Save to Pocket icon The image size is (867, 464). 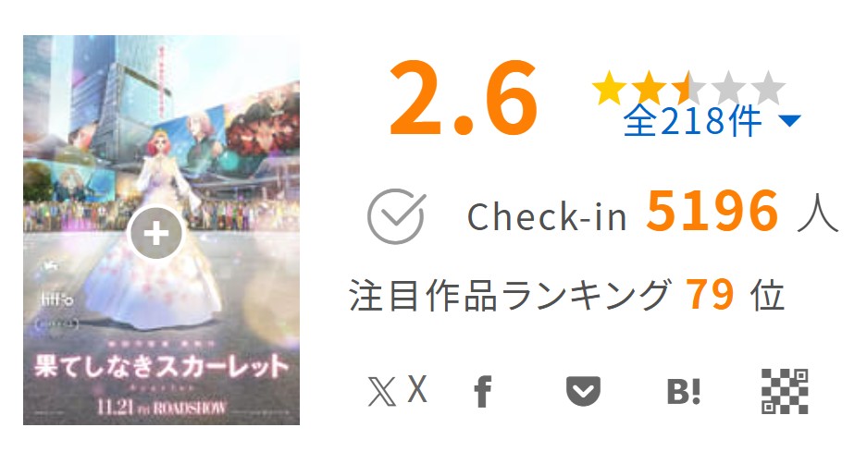point(583,391)
